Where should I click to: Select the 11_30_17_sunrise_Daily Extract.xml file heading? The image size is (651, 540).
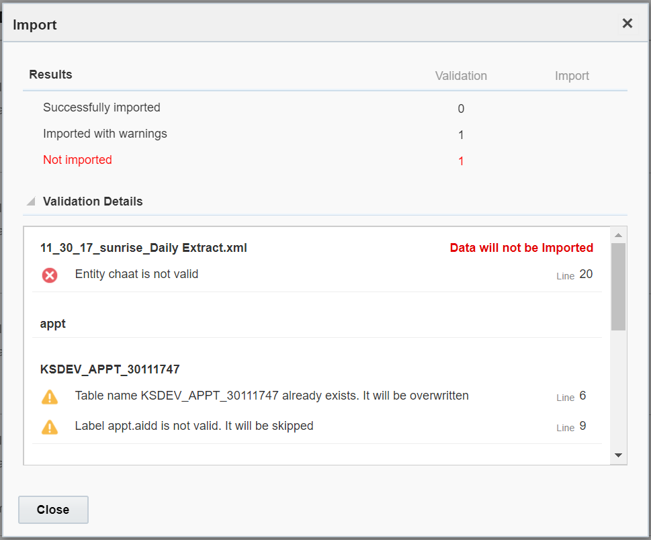(144, 248)
